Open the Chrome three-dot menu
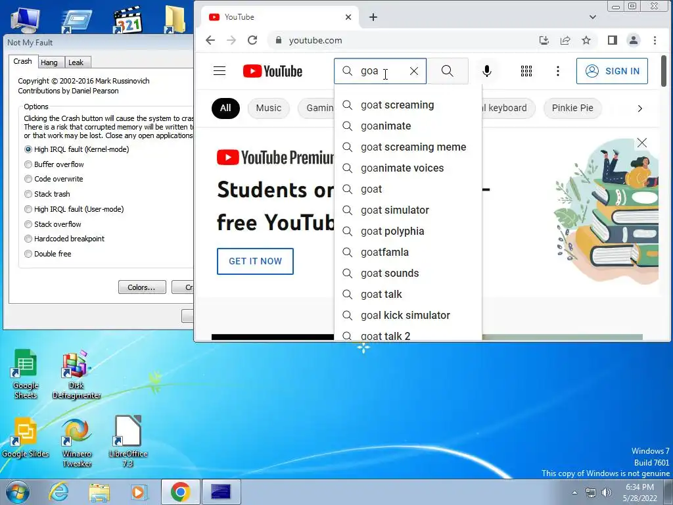This screenshot has height=505, width=673. pyautogui.click(x=655, y=40)
